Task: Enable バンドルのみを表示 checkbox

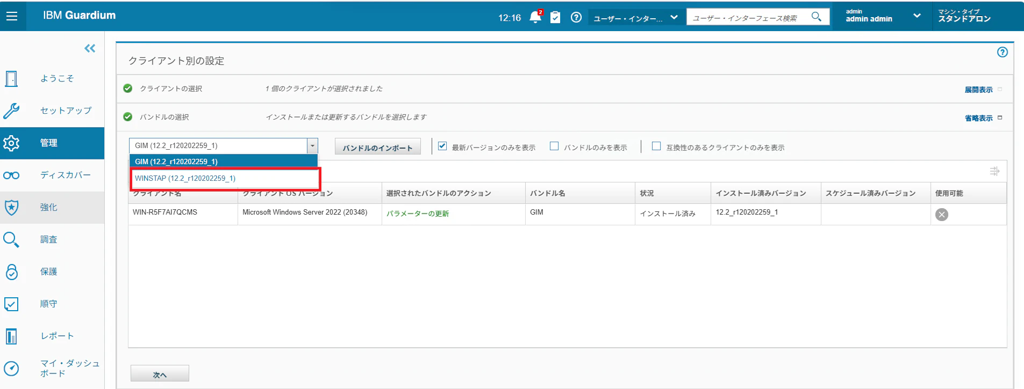Action: [x=554, y=146]
